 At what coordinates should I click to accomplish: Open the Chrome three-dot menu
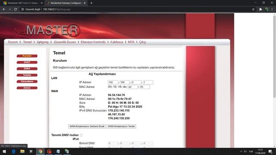(x=272, y=9)
